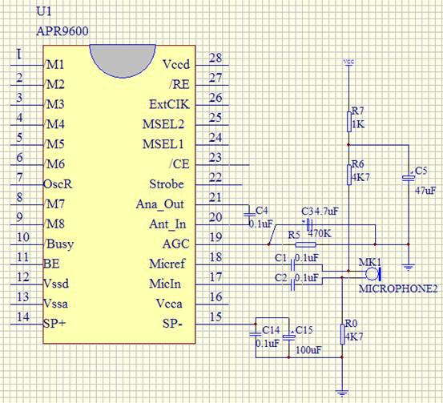Select the /M7 pin label

54,204
